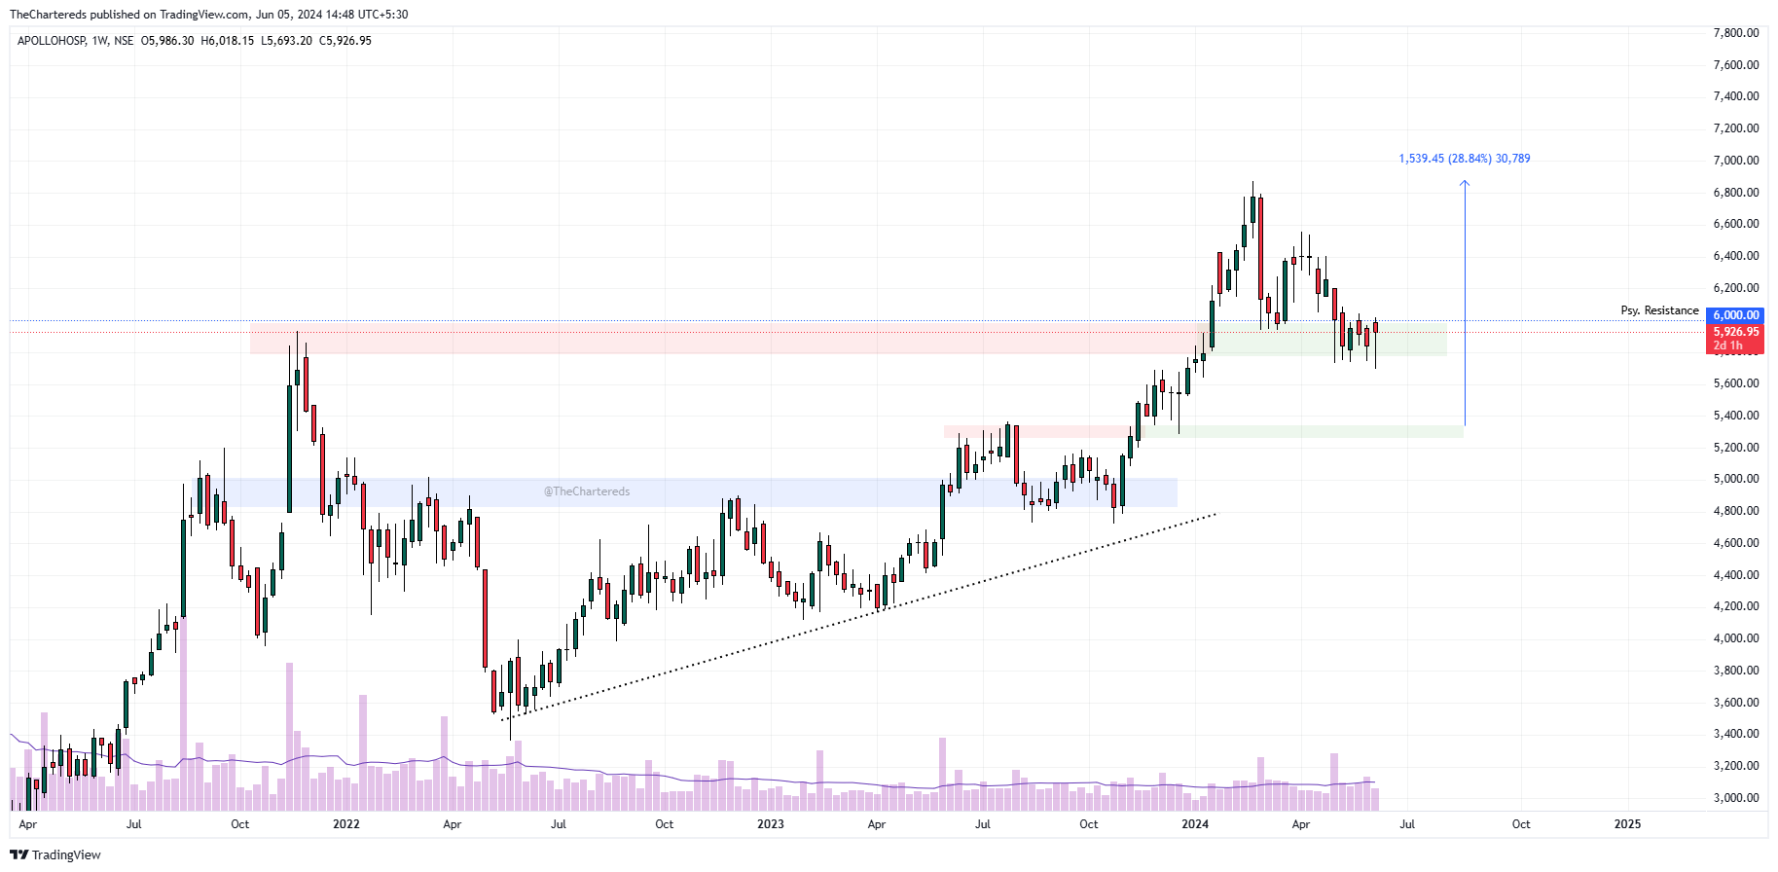This screenshot has height=872, width=1778.
Task: Click the 5,400.00 price axis label
Action: [1736, 416]
